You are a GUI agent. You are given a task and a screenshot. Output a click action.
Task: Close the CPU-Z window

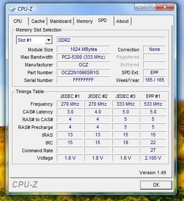pyautogui.click(x=165, y=7)
